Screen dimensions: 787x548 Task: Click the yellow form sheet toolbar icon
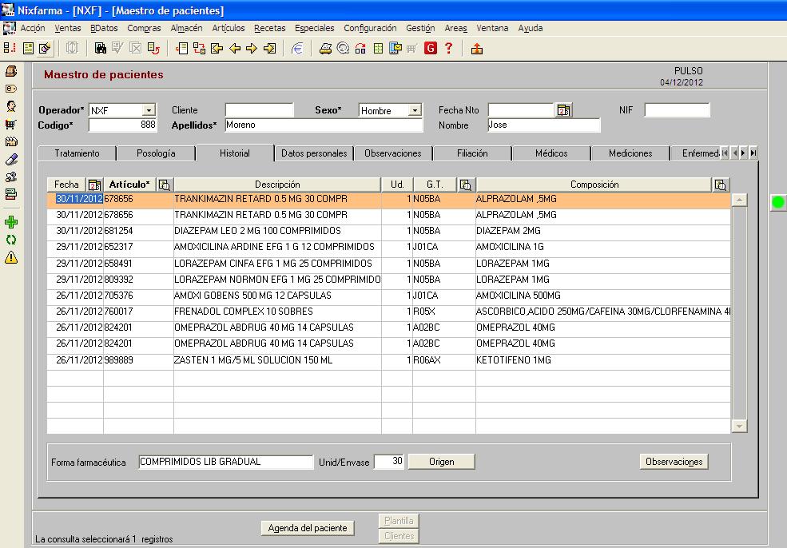click(29, 48)
